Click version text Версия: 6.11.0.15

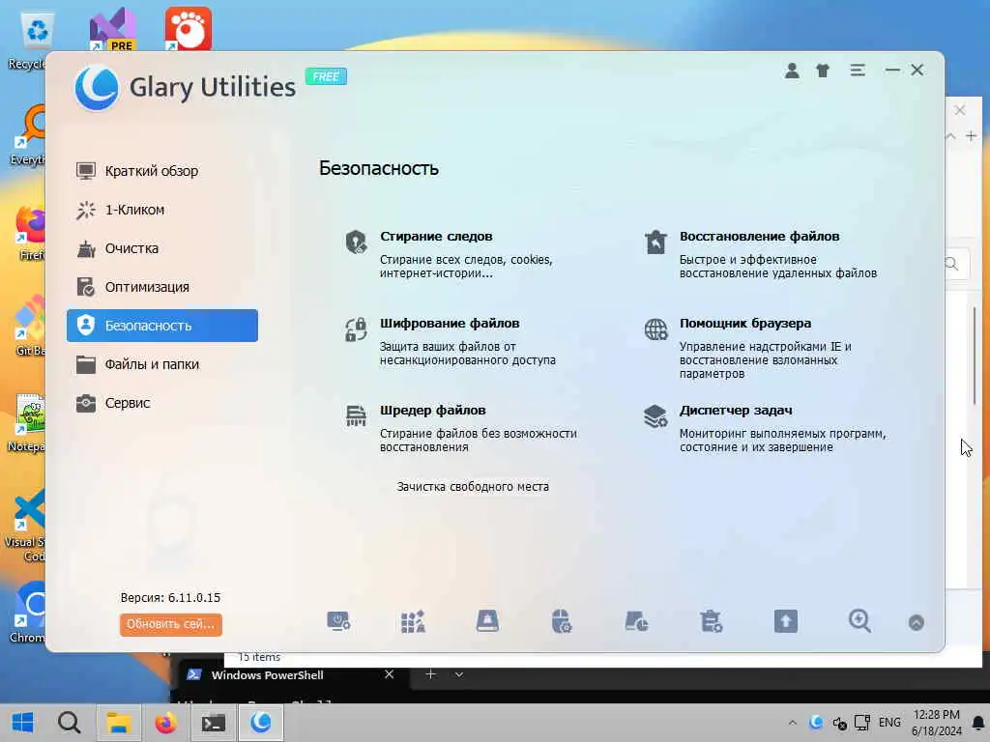click(x=170, y=597)
